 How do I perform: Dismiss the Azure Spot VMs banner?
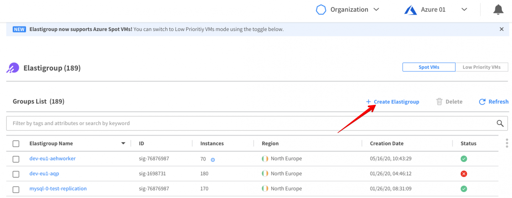point(501,29)
